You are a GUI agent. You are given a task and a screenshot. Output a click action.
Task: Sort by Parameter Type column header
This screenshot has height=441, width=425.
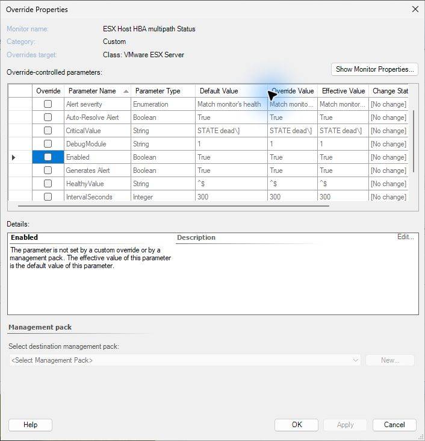(x=163, y=91)
